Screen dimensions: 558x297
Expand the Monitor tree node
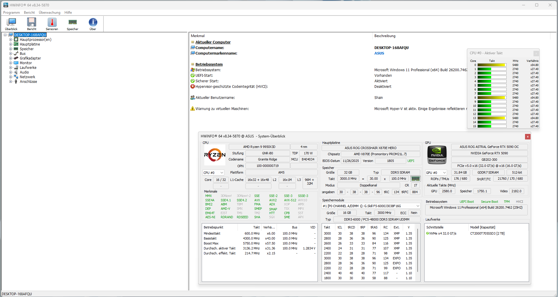click(11, 63)
